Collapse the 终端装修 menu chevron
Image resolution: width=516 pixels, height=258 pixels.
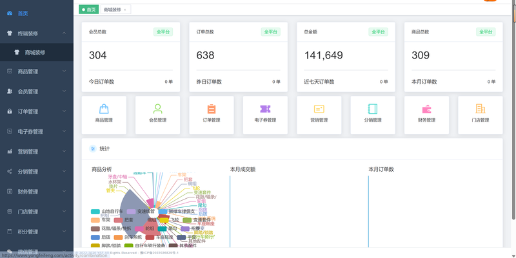64,33
